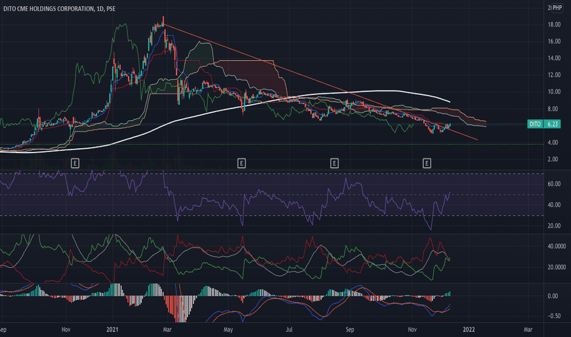Click the earnings marker E near mid-August
The width and height of the screenshot is (571, 337).
click(334, 163)
